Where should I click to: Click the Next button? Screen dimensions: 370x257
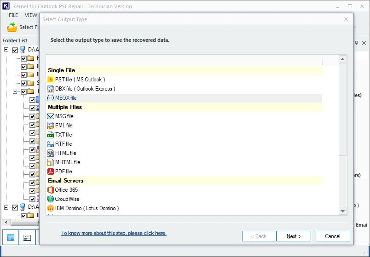[x=294, y=236]
